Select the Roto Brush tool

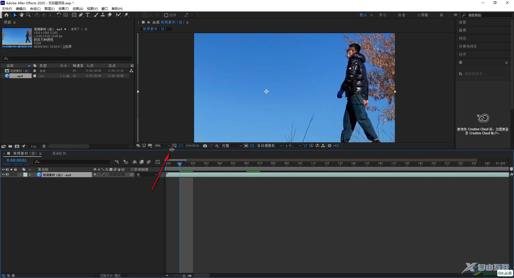coord(118,15)
